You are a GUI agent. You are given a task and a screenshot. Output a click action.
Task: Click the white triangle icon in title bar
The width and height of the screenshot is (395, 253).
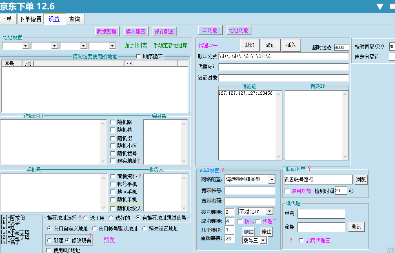tap(380, 7)
